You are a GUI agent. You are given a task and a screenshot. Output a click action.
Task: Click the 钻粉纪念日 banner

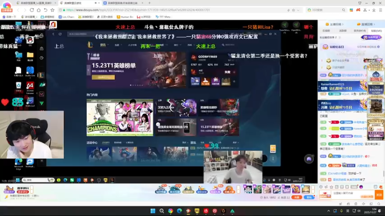pos(351,47)
